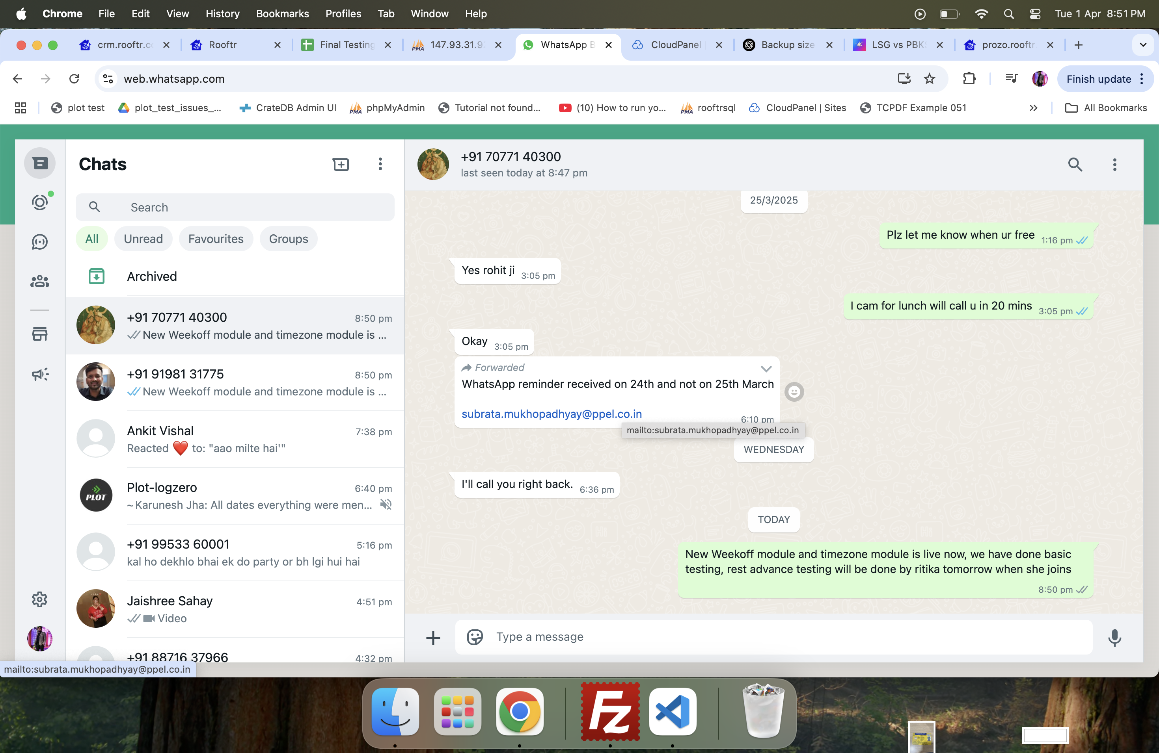Open the Channels icon in the sidebar

pyautogui.click(x=40, y=242)
